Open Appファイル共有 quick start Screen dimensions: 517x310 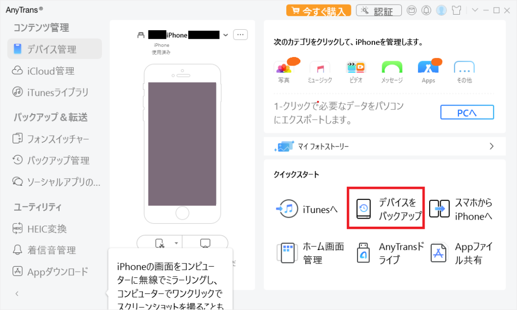pos(461,253)
